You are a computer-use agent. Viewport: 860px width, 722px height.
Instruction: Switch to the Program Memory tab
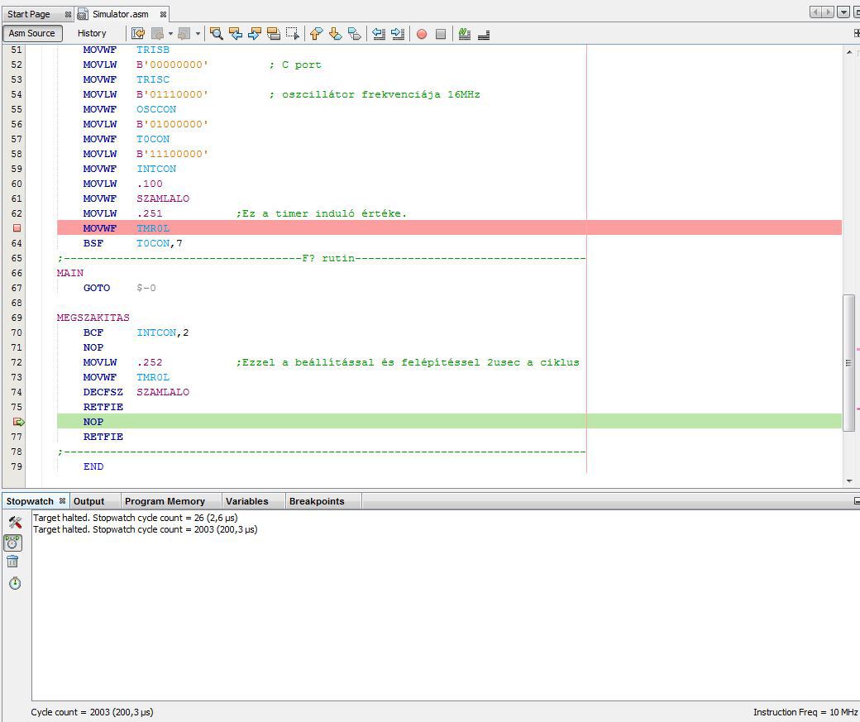tap(165, 501)
